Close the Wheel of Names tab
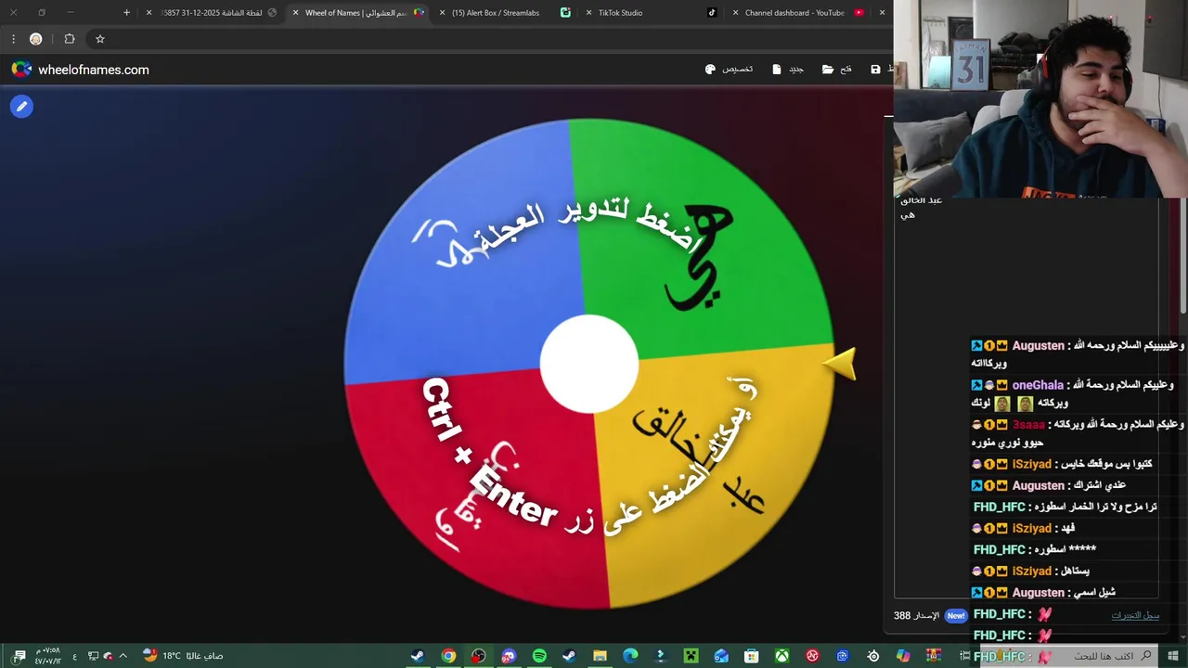 tap(295, 13)
